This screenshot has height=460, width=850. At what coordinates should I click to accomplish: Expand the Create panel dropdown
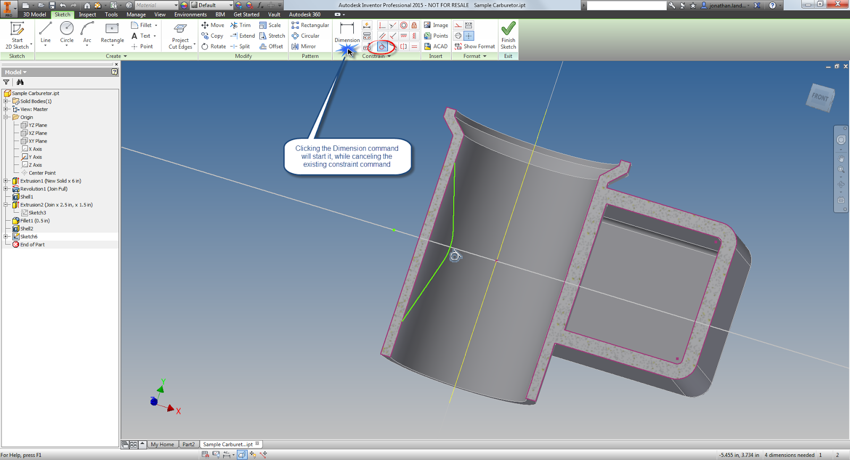pyautogui.click(x=116, y=56)
